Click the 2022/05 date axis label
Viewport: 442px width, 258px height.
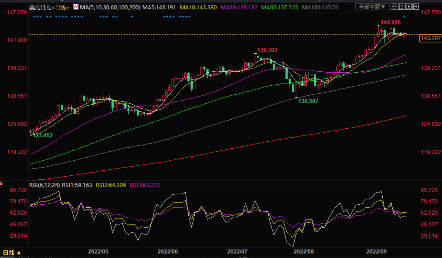pos(98,251)
